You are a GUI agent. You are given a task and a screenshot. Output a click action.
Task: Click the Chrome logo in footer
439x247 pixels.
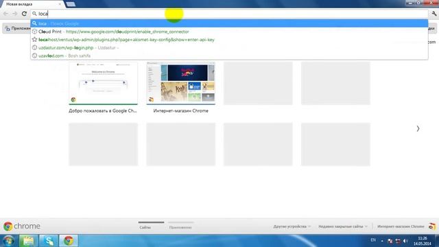click(22, 226)
